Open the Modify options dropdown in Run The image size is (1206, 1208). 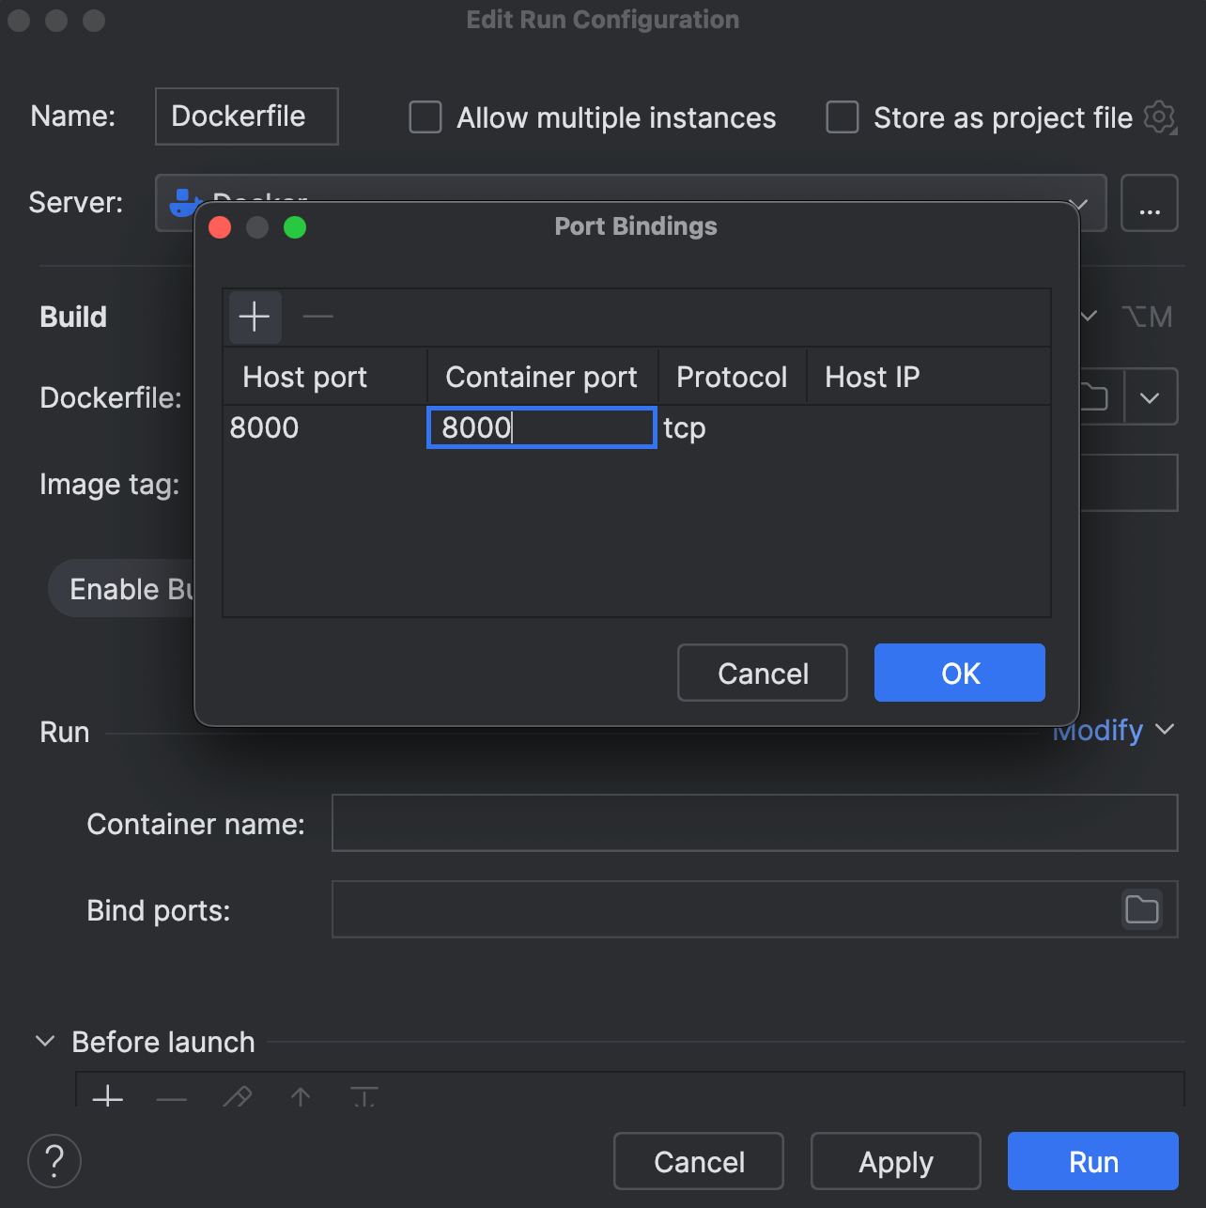tap(1113, 731)
